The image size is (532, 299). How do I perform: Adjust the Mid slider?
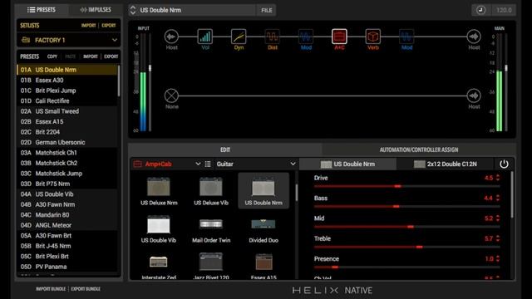click(x=406, y=227)
